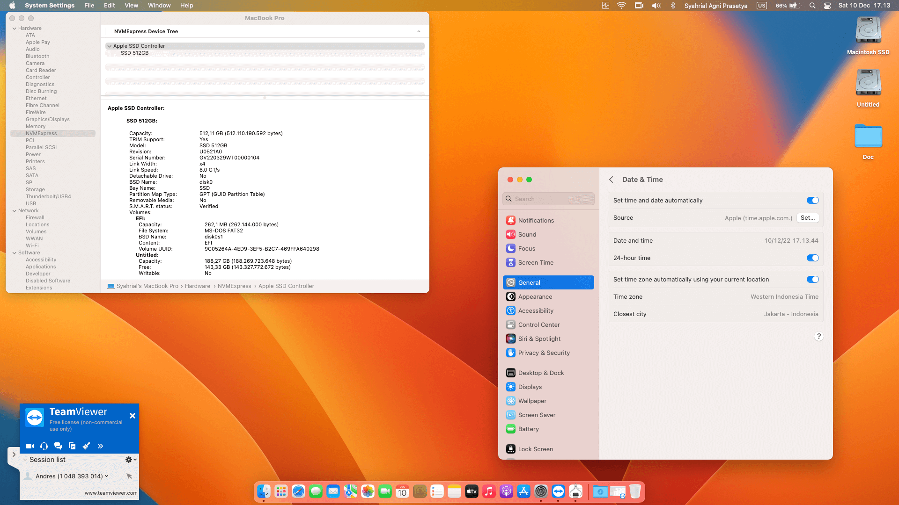Collapse the Apple SSD Controller tree row

[109, 46]
